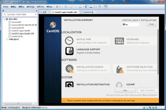Click the installer vertical scrollbar
This screenshot has width=166, height=110.
tap(158, 52)
